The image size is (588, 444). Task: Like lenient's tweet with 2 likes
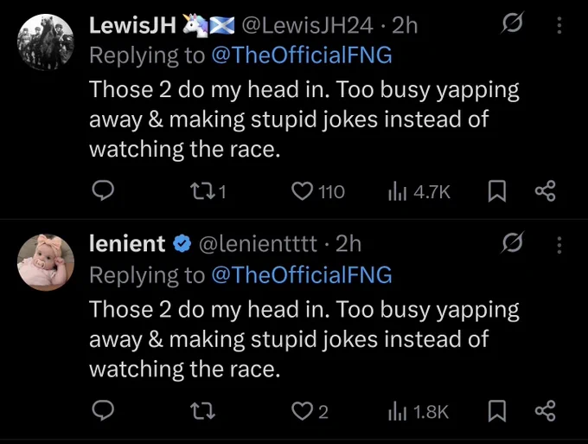point(310,411)
